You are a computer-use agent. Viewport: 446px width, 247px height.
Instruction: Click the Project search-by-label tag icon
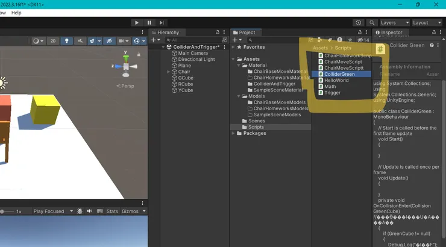pos(330,40)
